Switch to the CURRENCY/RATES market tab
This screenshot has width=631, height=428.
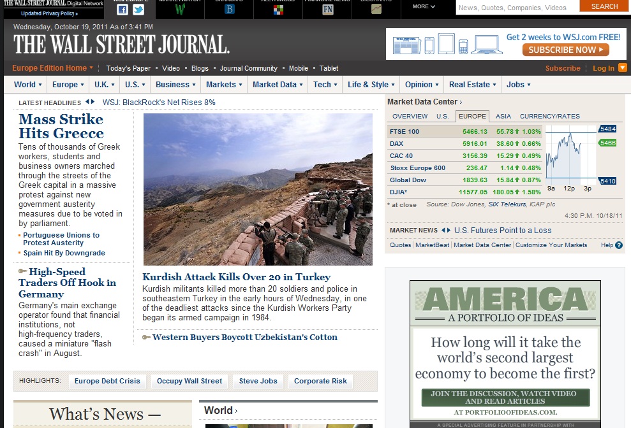pyautogui.click(x=550, y=116)
